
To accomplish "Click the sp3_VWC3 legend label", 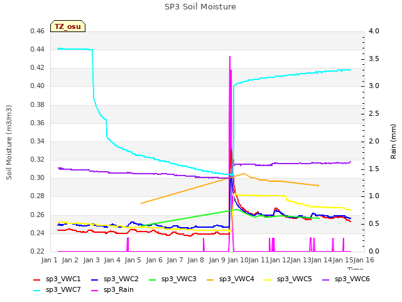I will [x=178, y=279].
